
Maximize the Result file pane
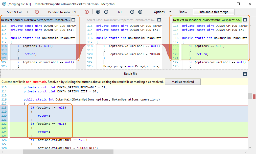click(x=245, y=74)
